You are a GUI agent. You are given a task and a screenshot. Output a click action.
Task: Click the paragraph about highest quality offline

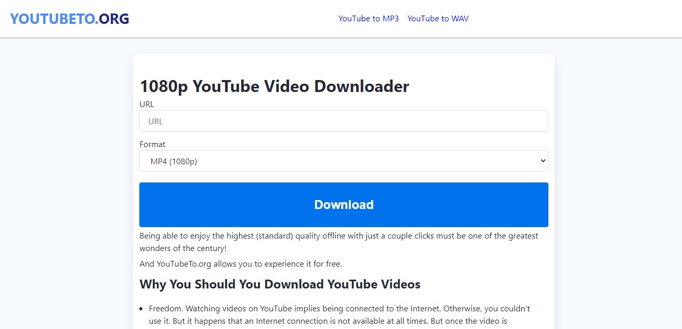pos(338,242)
